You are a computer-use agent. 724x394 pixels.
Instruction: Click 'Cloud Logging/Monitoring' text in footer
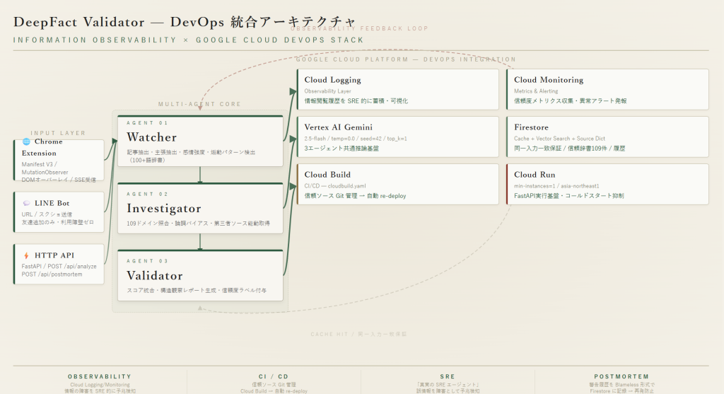tap(100, 385)
